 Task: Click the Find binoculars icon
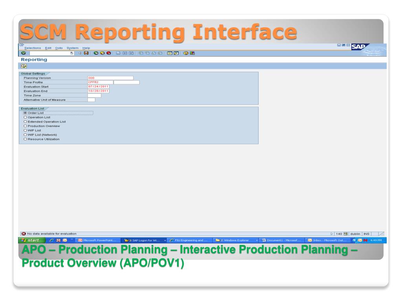point(124,53)
